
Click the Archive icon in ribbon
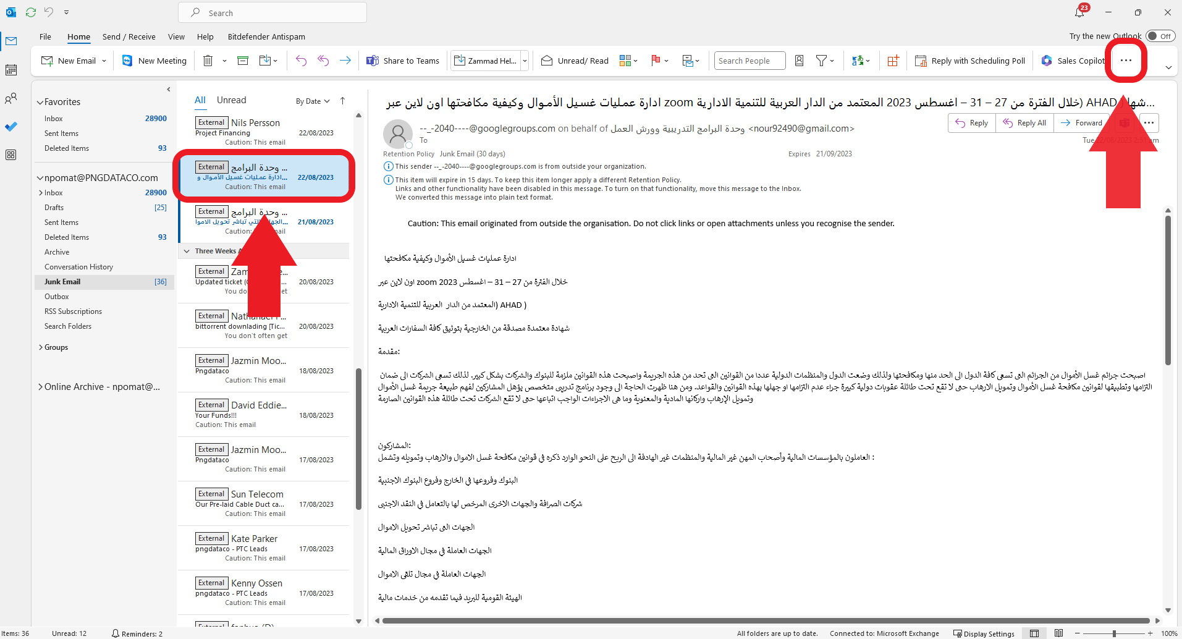243,61
